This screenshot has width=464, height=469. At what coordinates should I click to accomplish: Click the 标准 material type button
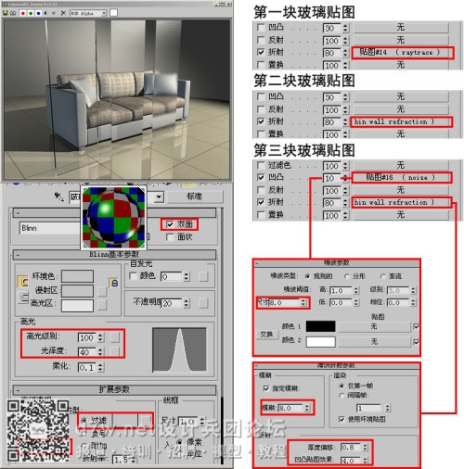[x=195, y=196]
